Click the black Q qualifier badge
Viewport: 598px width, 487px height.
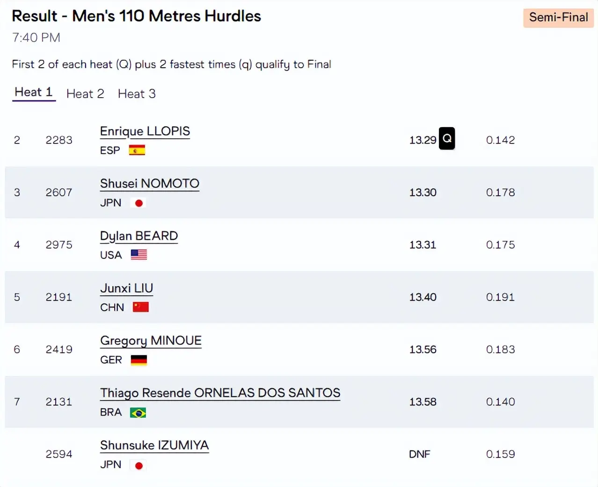[446, 138]
